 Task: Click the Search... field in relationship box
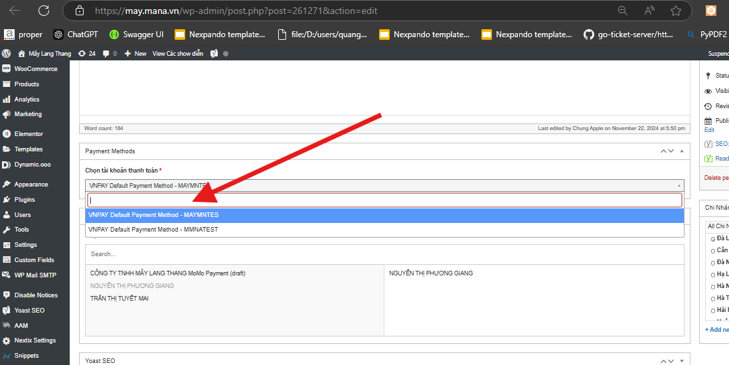[384, 254]
